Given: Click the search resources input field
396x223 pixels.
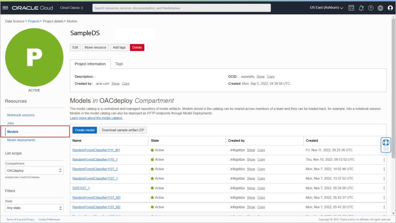Looking at the screenshot, I should point(182,7).
